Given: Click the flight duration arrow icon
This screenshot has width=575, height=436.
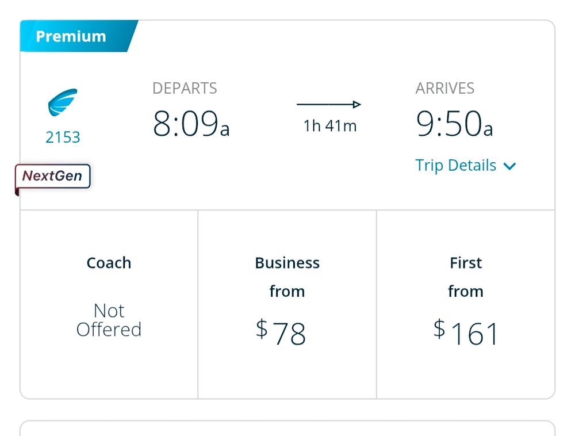Looking at the screenshot, I should pyautogui.click(x=329, y=105).
